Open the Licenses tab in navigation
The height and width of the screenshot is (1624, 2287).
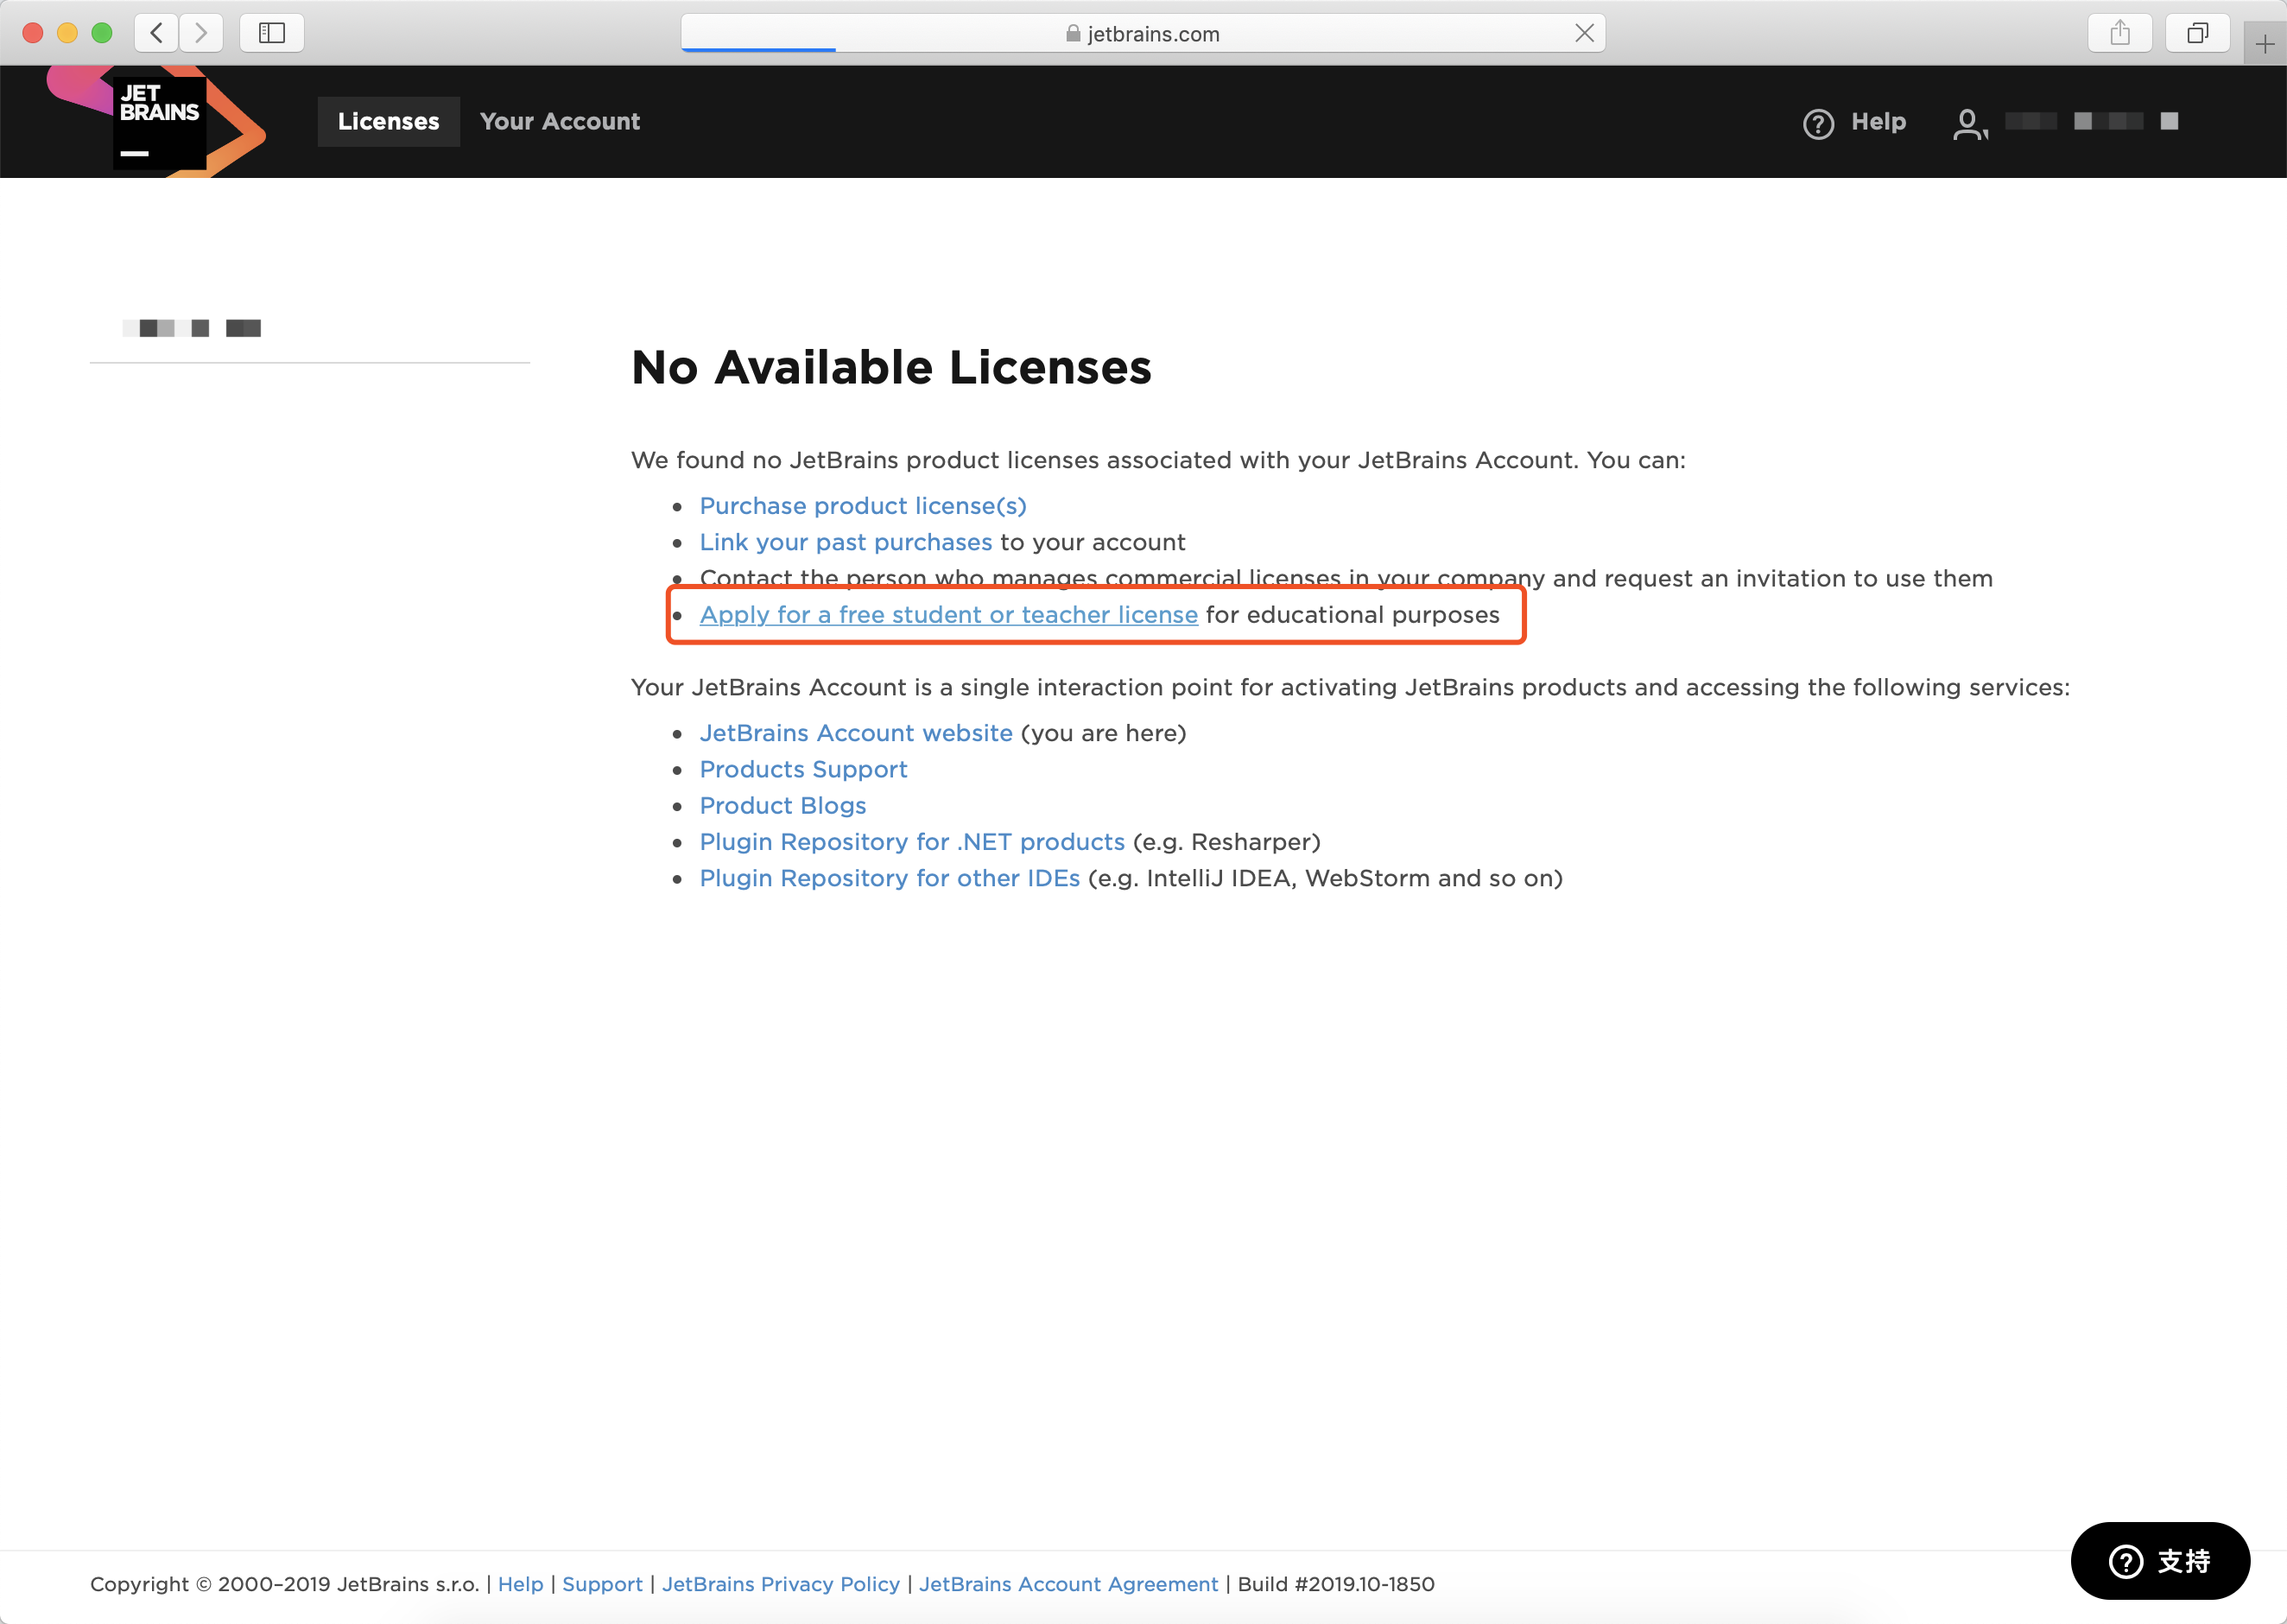coord(388,119)
